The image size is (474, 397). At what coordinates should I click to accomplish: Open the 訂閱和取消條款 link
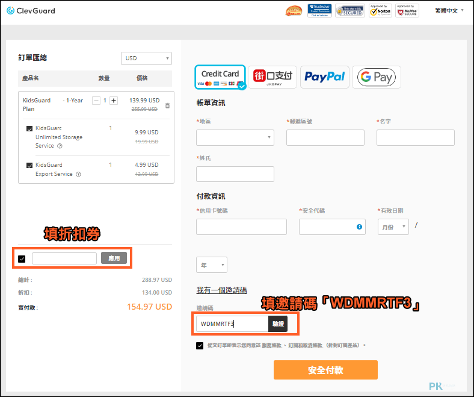(306, 345)
